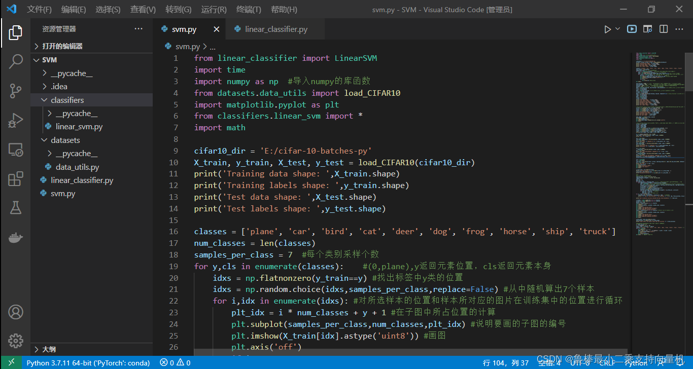The image size is (693, 369).
Task: Open problems panel via errors and warnings indicator
Action: tap(175, 363)
